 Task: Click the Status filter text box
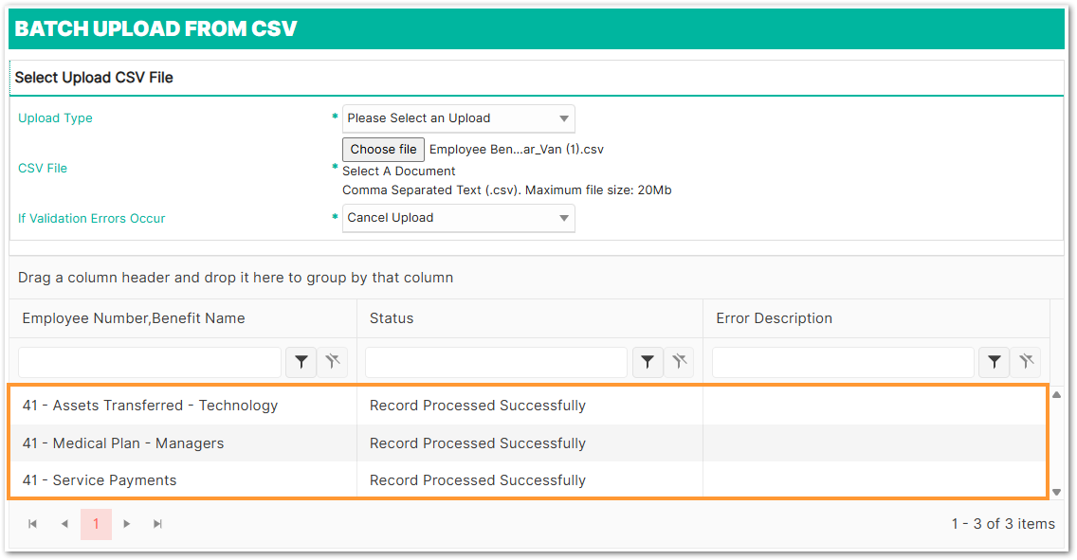[x=496, y=362]
